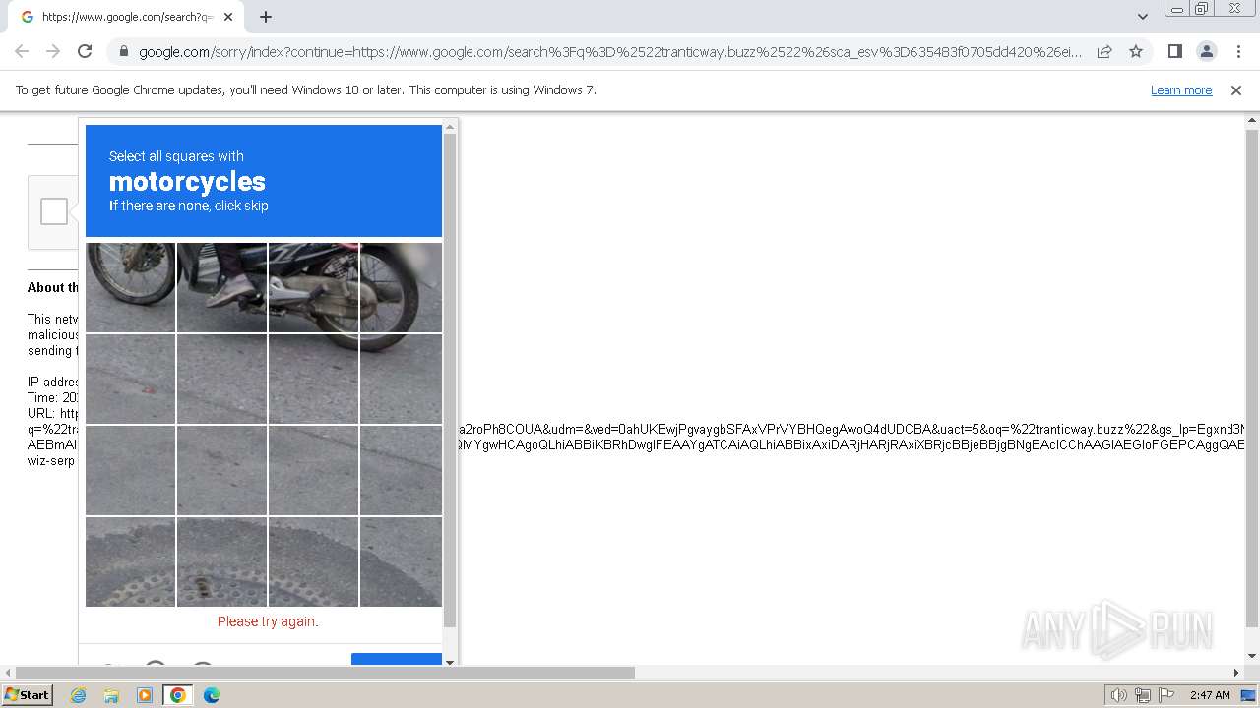Click the 'Please try again.' message
Screen dimensions: 1260x708
pyautogui.click(x=268, y=621)
